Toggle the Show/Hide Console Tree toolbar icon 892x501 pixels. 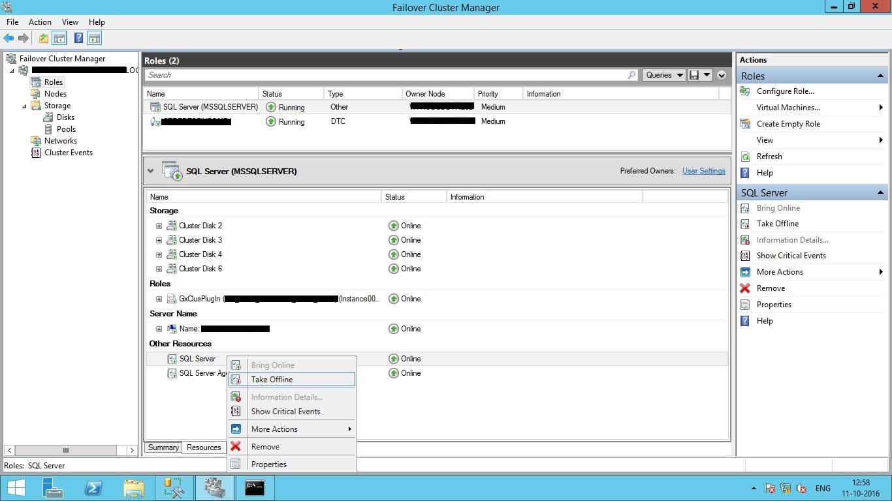point(59,38)
